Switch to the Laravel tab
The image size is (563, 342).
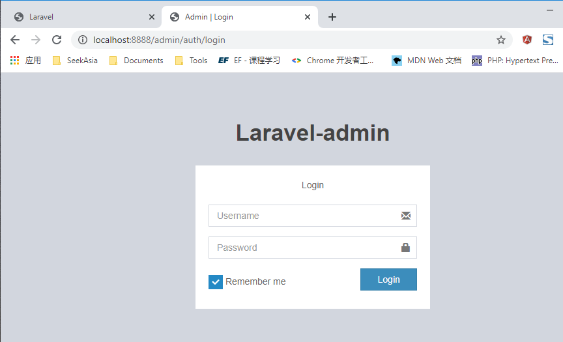(x=81, y=17)
